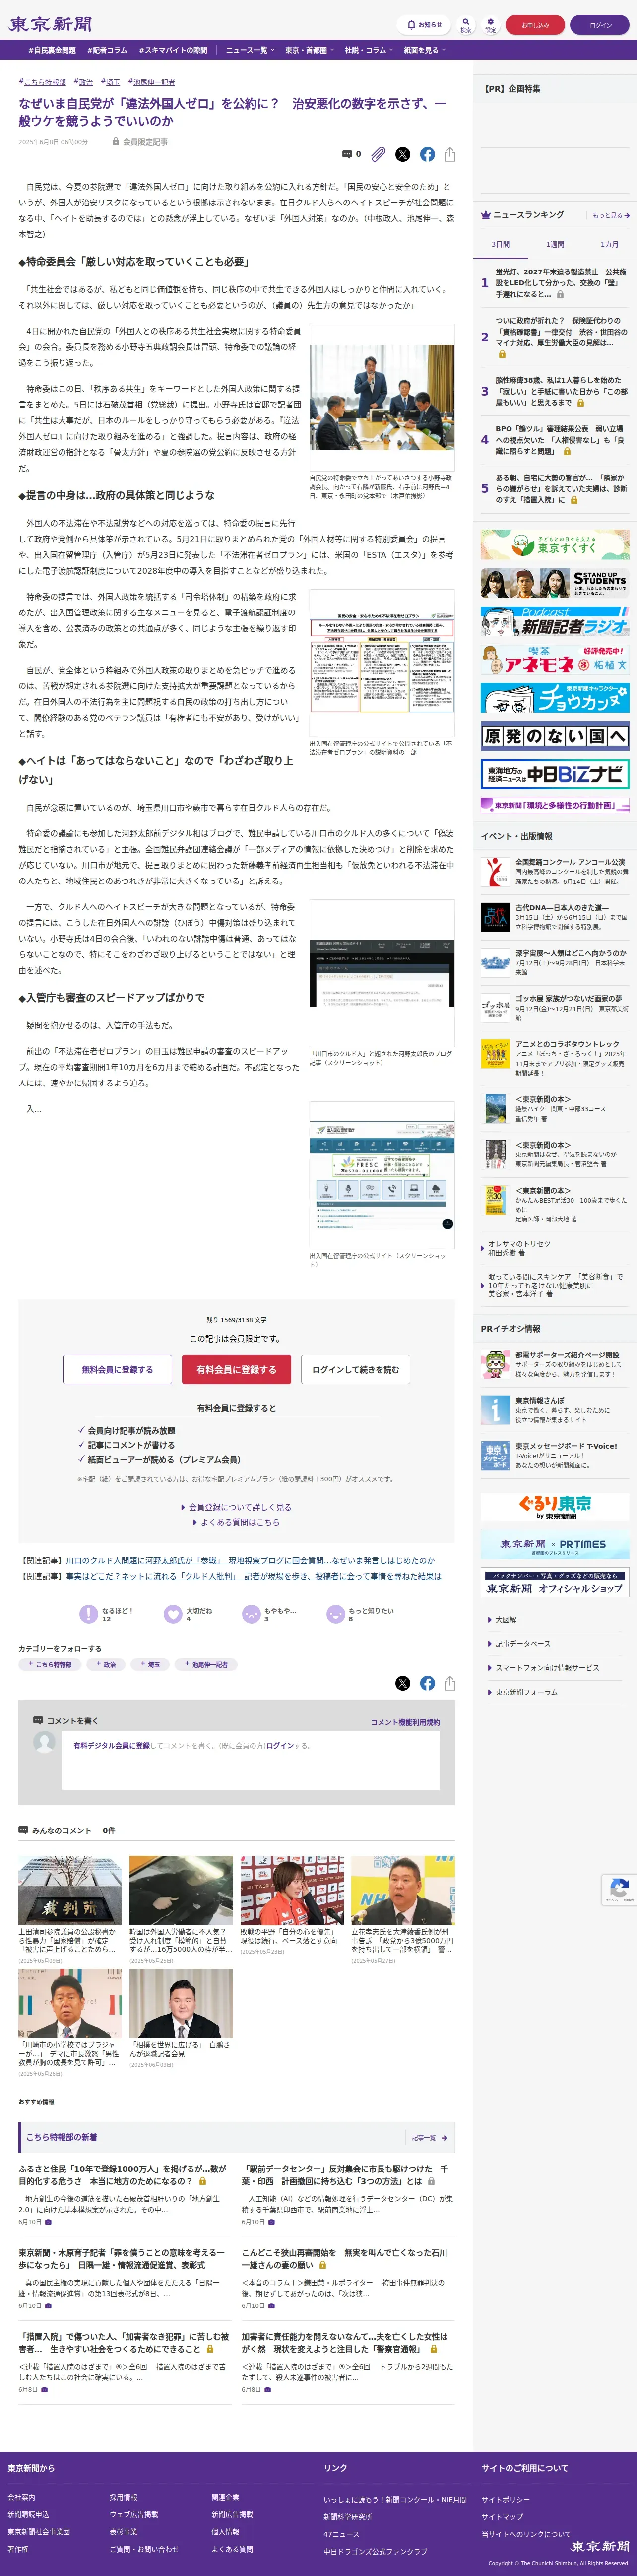Viewport: 637px width, 2576px height.
Task: Open 東京新聞フォーラム sidebar link
Action: 526,1692
